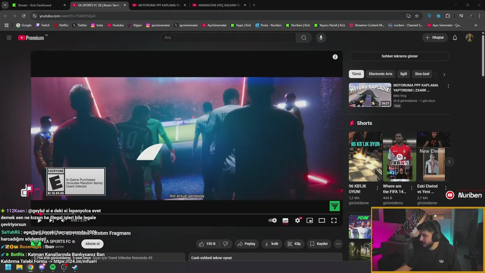Play the EA SPORTS FC video
This screenshot has height=273, width=485.
pos(39,220)
